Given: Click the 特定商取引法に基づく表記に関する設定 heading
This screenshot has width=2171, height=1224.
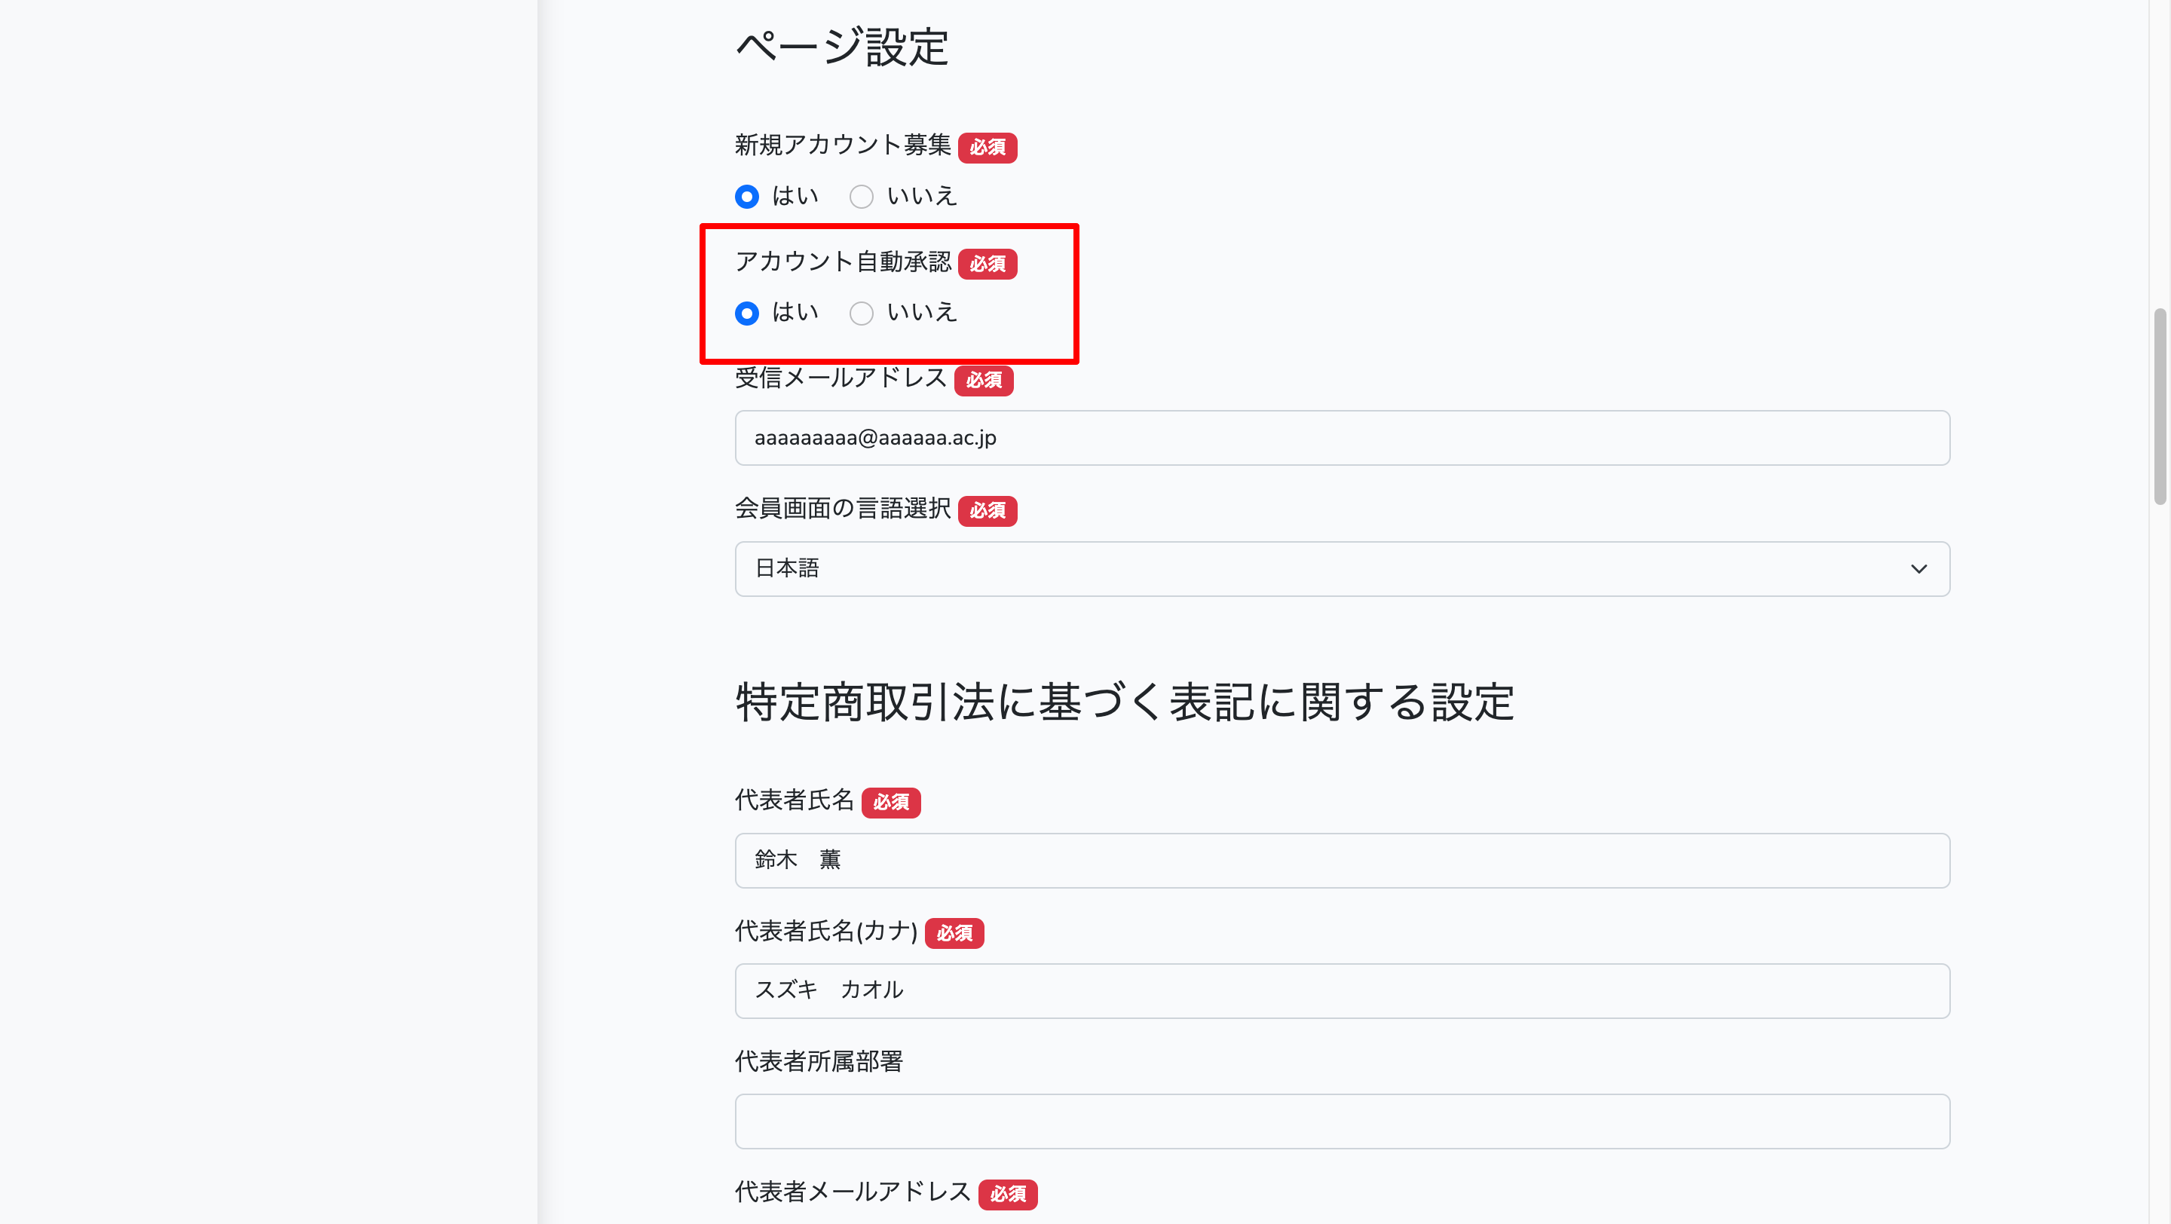Looking at the screenshot, I should (1124, 702).
